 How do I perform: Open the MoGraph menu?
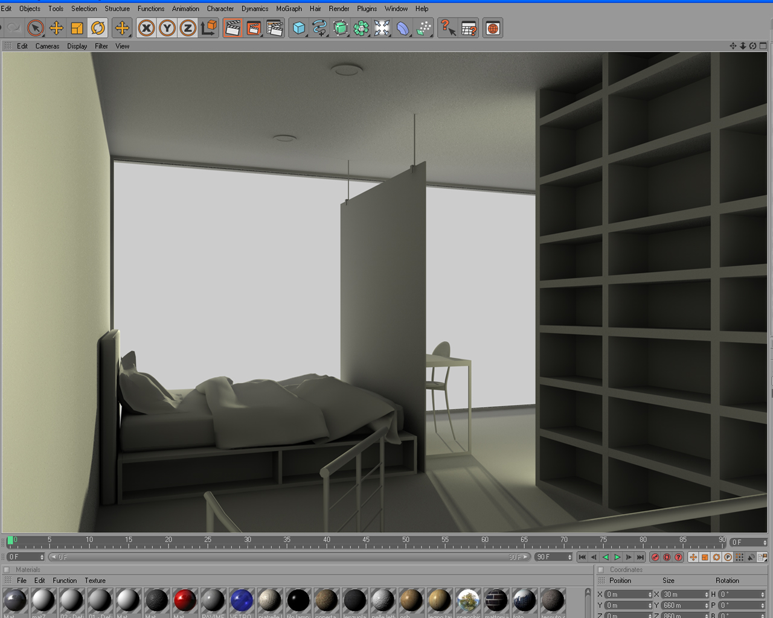click(x=289, y=8)
